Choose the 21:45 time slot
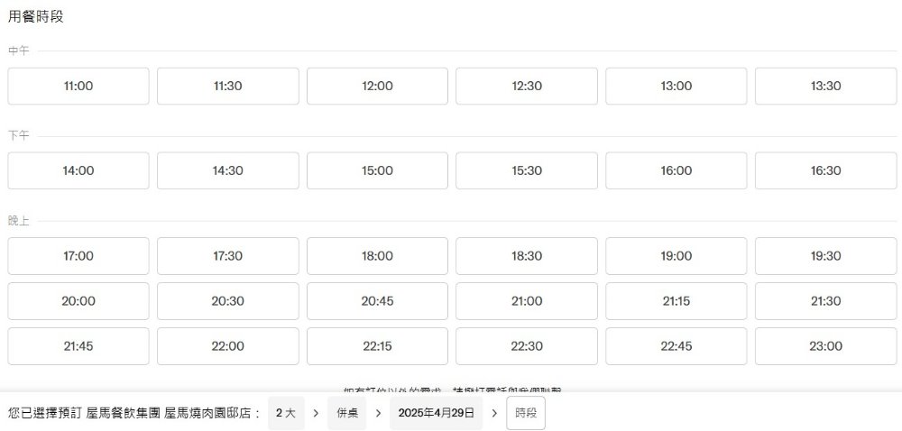The height and width of the screenshot is (431, 902). [x=78, y=346]
